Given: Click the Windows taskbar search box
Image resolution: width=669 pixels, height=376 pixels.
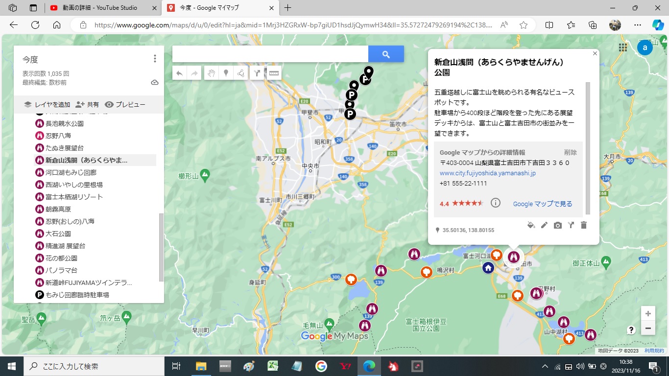Looking at the screenshot, I should tap(94, 366).
